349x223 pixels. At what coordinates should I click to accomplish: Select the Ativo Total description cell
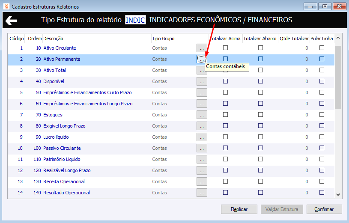[54, 70]
